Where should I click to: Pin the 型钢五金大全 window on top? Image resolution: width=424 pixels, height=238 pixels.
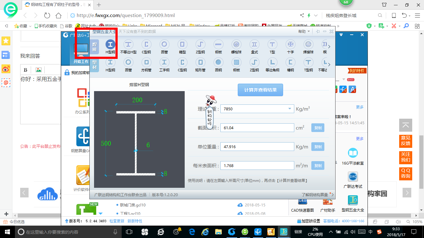click(318, 32)
